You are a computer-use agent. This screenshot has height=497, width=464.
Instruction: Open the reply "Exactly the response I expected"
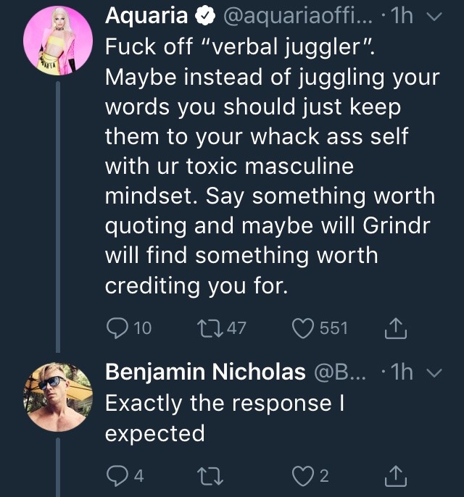pos(225,418)
